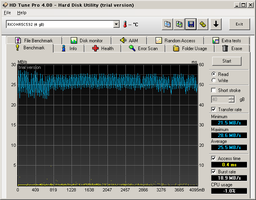Screen dimensions: 256x200
Task: Click the short stroke 40 gB input field
Action: [220, 99]
